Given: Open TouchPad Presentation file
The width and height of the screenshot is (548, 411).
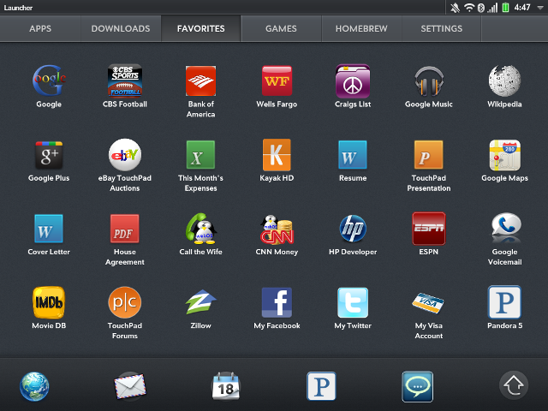Looking at the screenshot, I should (429, 155).
